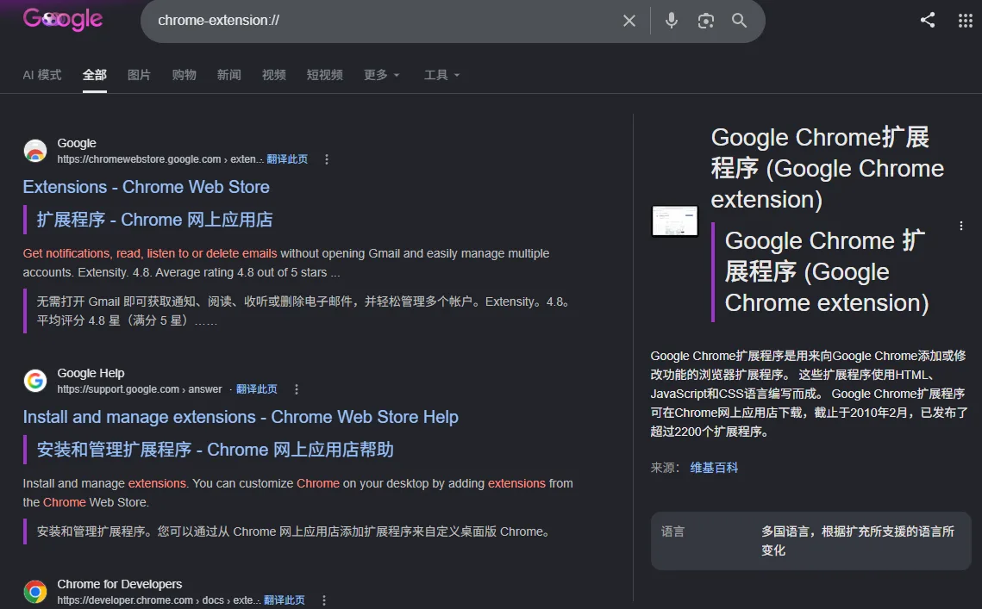Click the 扩展程序 - Chrome 网上应用店 translated title
The image size is (982, 609).
154,220
